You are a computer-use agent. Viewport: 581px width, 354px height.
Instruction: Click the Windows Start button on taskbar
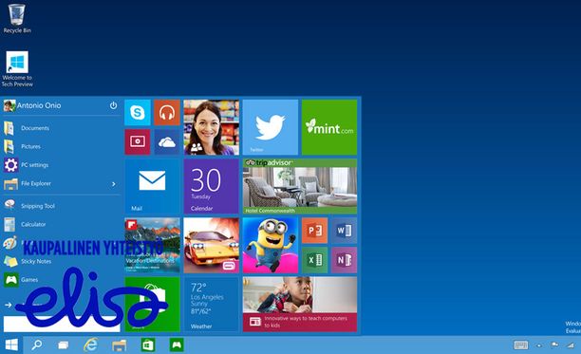coord(11,345)
